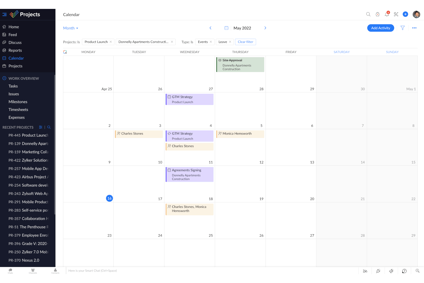Open PR-370 Nexus 2.0 project
The height and width of the screenshot is (283, 424).
pyautogui.click(x=24, y=260)
